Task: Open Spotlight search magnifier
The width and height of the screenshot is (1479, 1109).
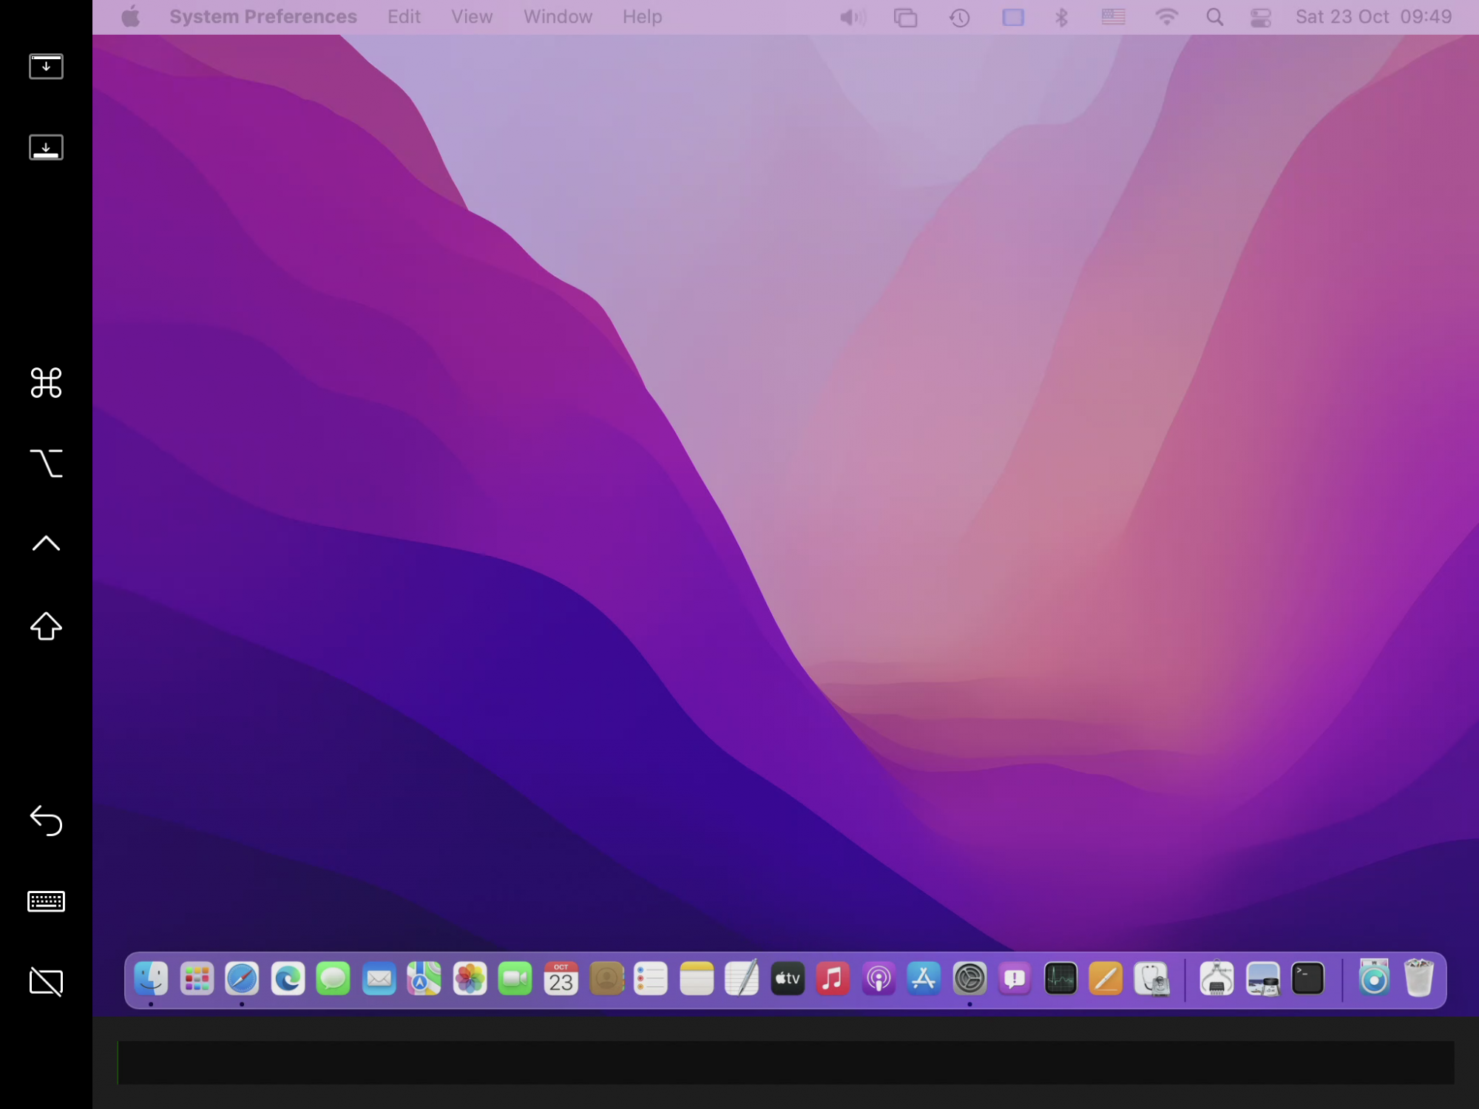Action: 1214,16
